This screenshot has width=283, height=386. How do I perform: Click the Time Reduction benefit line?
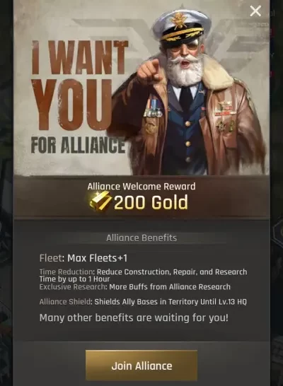pos(143,275)
